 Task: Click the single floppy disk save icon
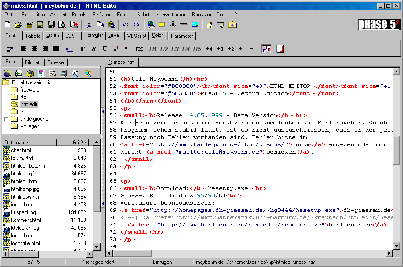pyautogui.click(x=40, y=25)
